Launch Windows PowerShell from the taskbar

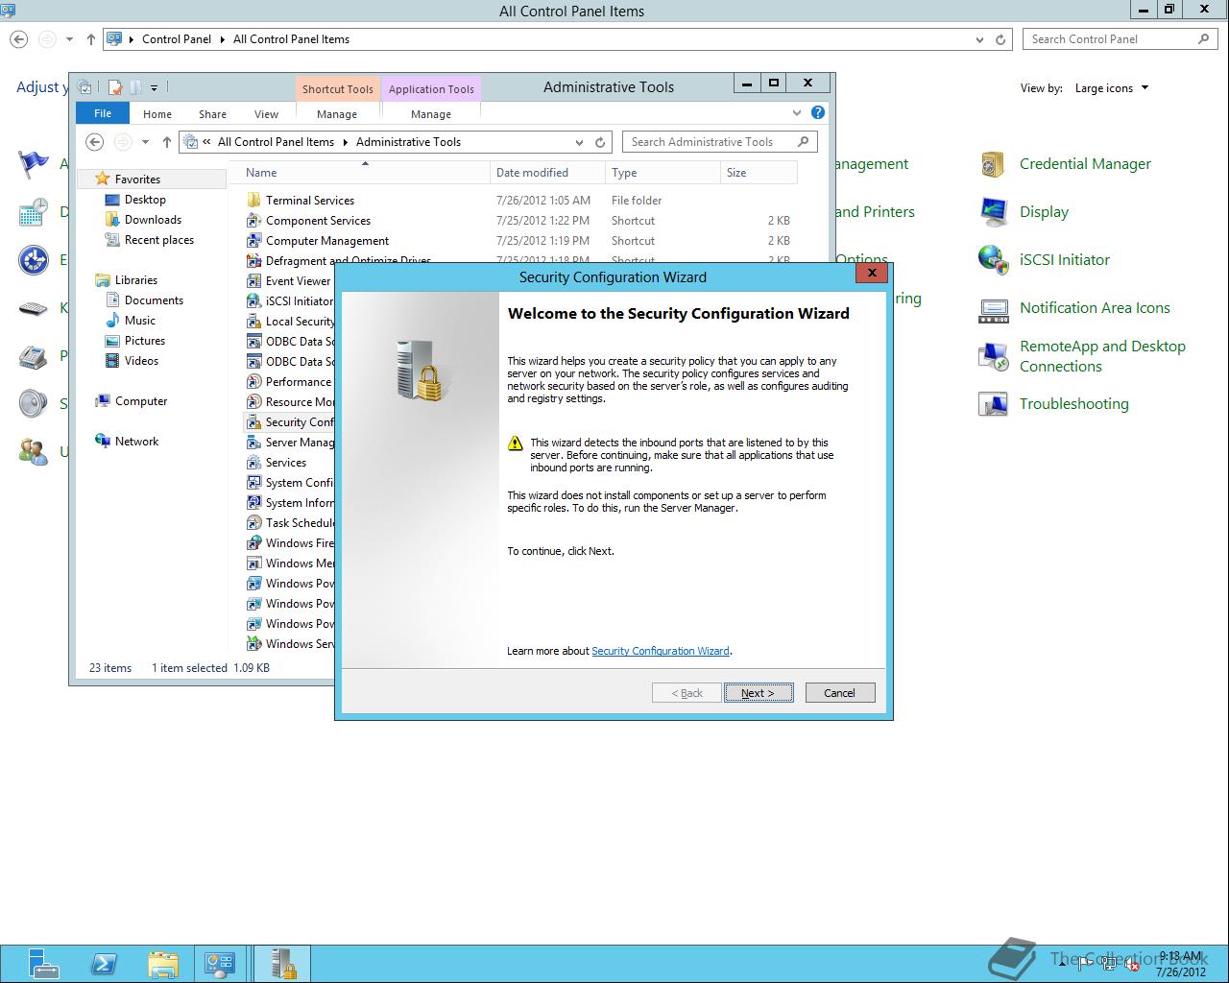pyautogui.click(x=104, y=963)
